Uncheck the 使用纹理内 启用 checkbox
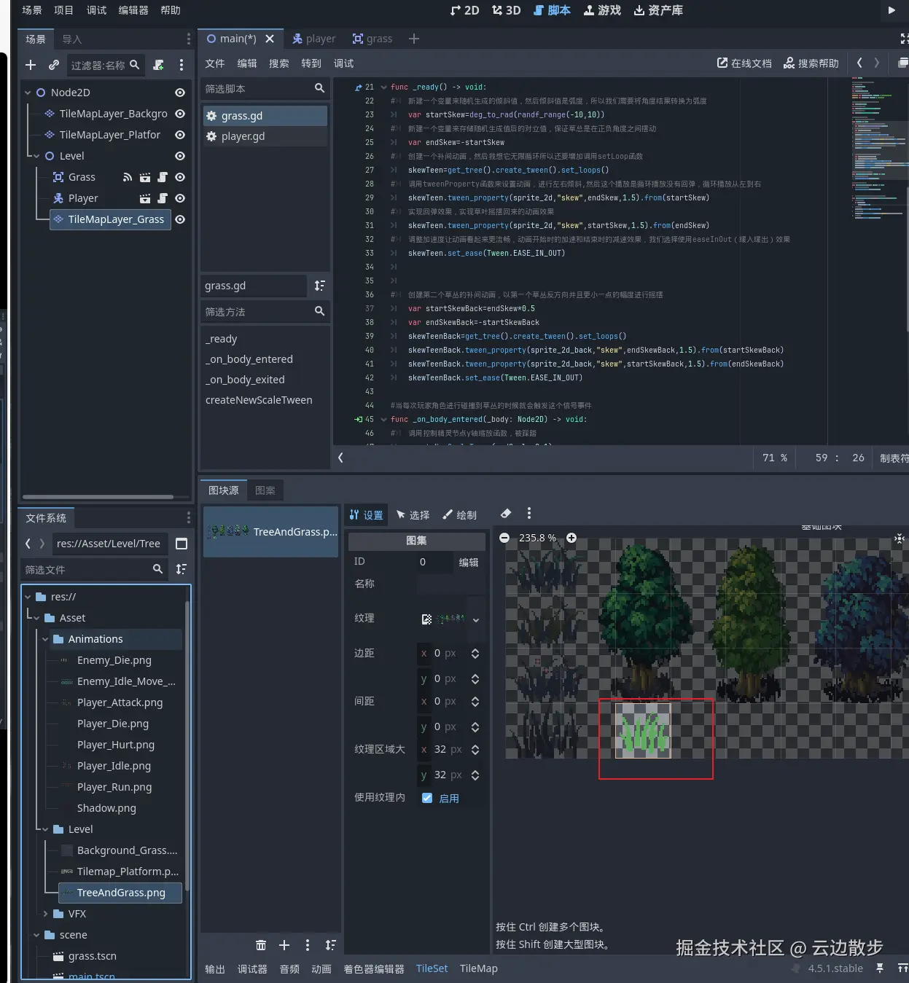The image size is (909, 983). pyautogui.click(x=427, y=798)
